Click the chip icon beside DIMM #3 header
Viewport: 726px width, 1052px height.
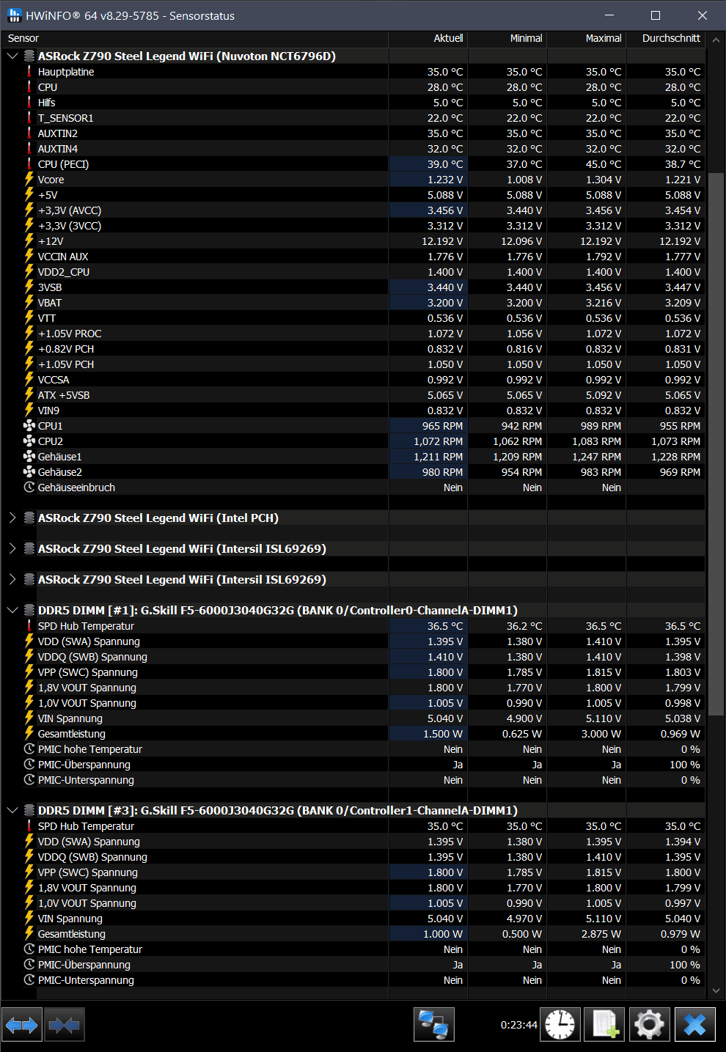pos(29,811)
